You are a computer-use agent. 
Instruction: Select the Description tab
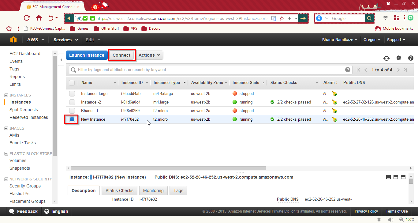(x=84, y=191)
